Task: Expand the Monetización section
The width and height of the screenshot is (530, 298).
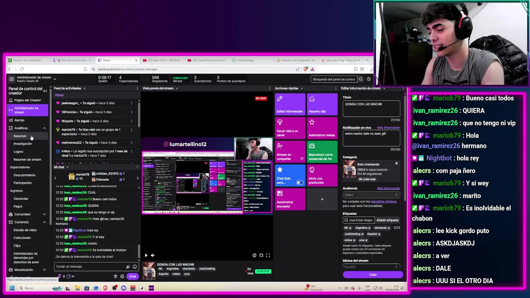Action: pyautogui.click(x=44, y=270)
